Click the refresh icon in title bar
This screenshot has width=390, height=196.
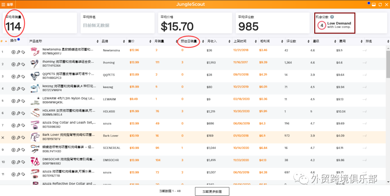380,5
